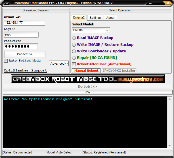The image size is (174, 158).
Task: Minimize the OptiFlasher window
Action: coord(150,3)
